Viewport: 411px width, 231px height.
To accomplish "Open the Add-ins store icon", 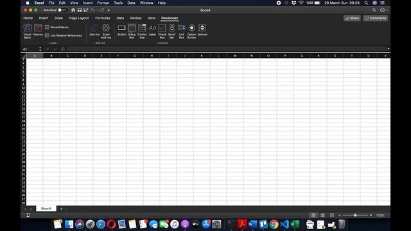I will click(x=94, y=30).
